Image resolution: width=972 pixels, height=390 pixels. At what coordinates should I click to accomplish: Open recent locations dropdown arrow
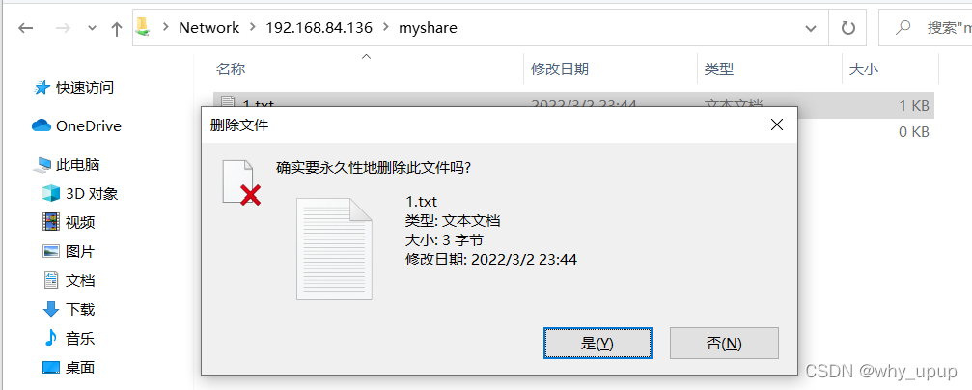point(93,28)
